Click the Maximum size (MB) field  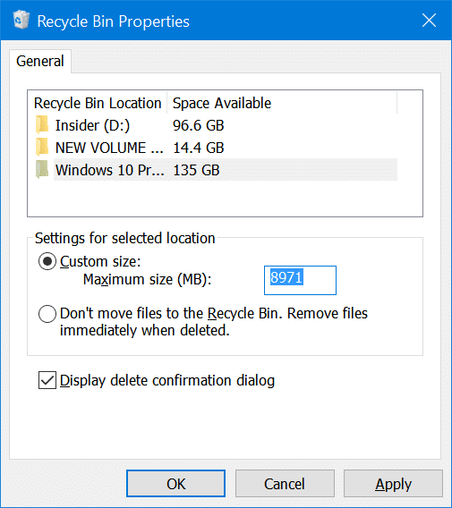point(300,280)
